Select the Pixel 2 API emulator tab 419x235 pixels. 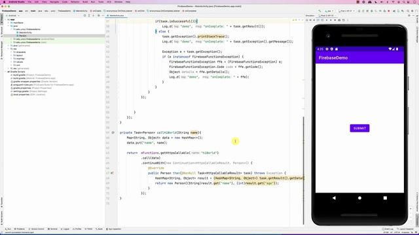click(326, 16)
